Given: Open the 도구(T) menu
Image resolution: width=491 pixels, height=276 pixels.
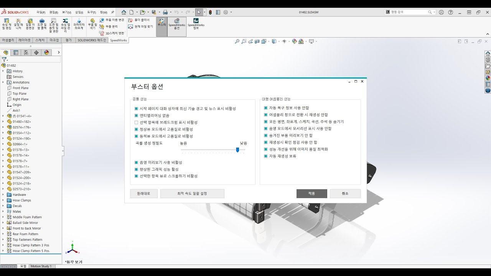Looking at the screenshot, I should pos(91,12).
